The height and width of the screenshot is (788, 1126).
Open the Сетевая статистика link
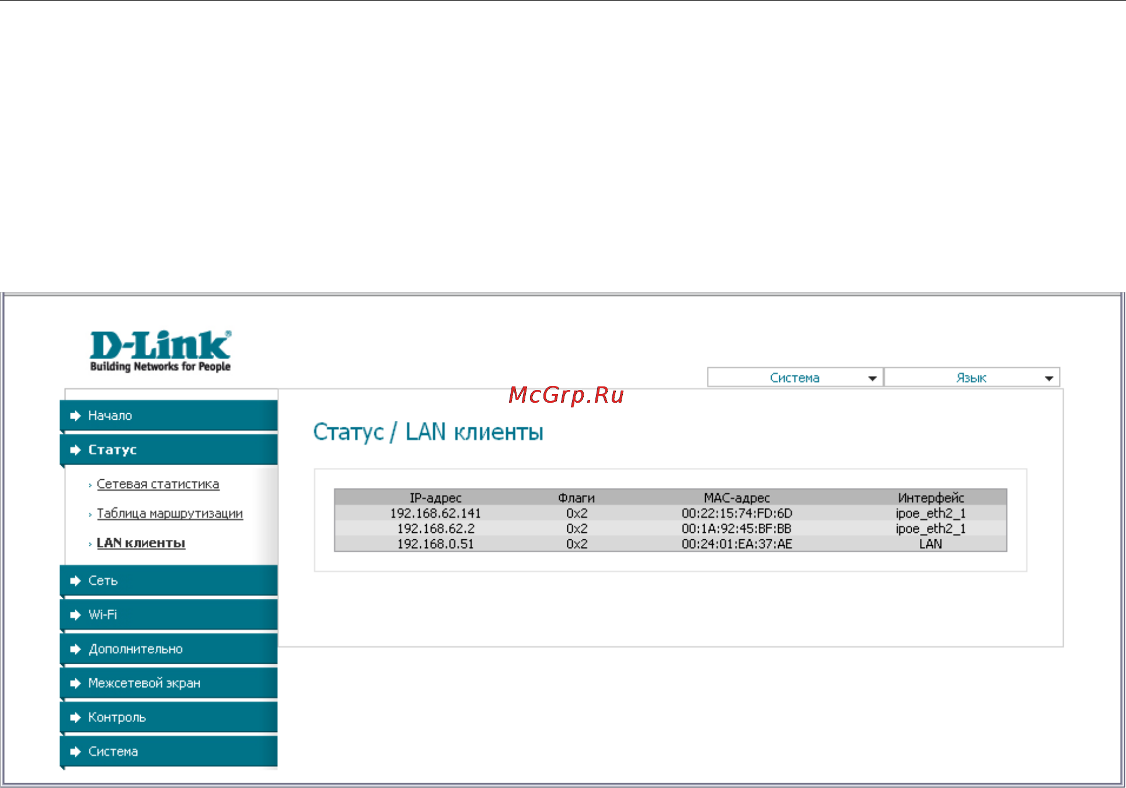click(158, 484)
